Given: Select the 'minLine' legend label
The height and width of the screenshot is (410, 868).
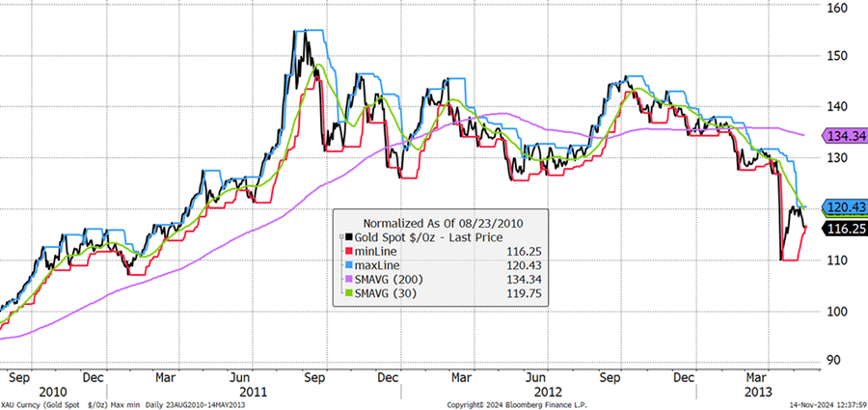Looking at the screenshot, I should tap(376, 252).
